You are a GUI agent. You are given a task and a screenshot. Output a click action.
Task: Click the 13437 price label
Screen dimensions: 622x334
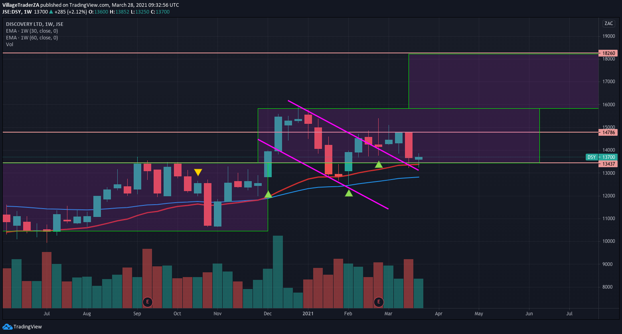[x=608, y=164]
